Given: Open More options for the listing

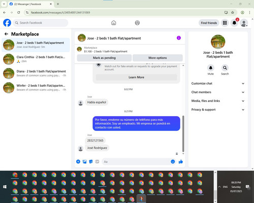Looking at the screenshot, I should coord(157,58).
